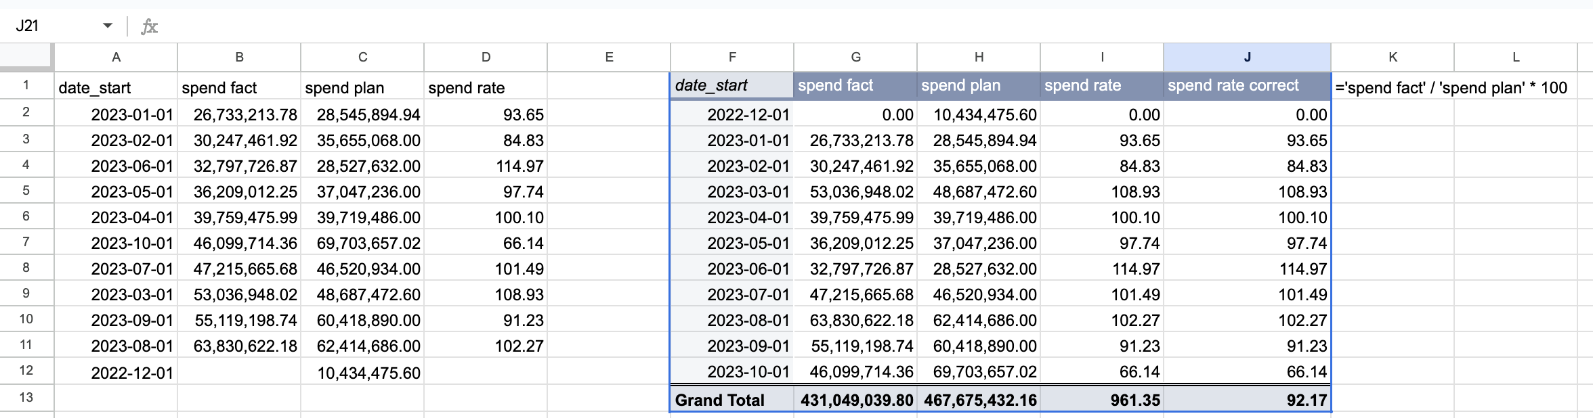Image resolution: width=1593 pixels, height=418 pixels.
Task: Click cell D6 value 100.10
Action: (486, 217)
